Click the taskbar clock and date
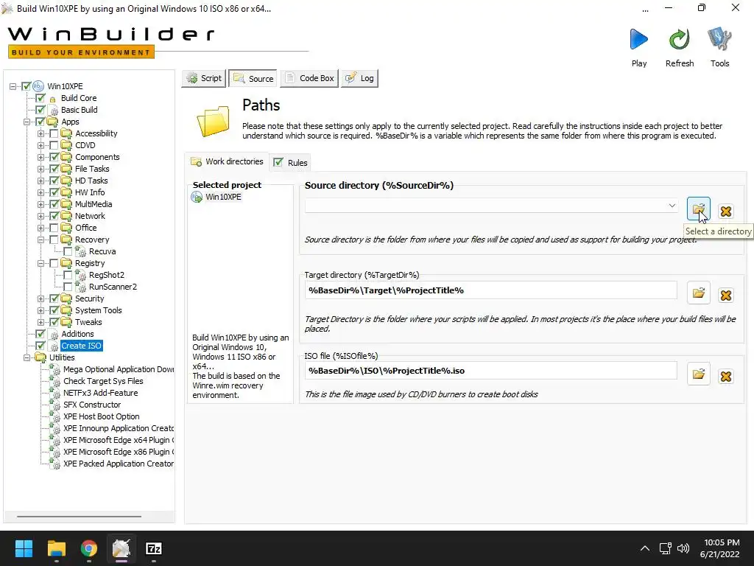 (720, 548)
